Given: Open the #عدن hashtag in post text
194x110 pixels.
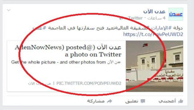Looking at the screenshot, I should coord(39,28).
